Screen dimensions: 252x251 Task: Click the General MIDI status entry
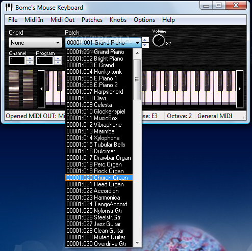point(215,116)
